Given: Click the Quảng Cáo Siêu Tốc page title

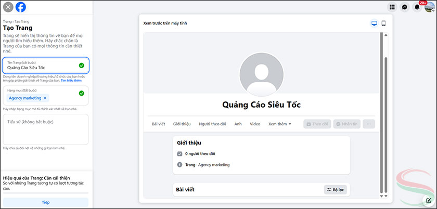Looking at the screenshot, I should click(x=261, y=105).
